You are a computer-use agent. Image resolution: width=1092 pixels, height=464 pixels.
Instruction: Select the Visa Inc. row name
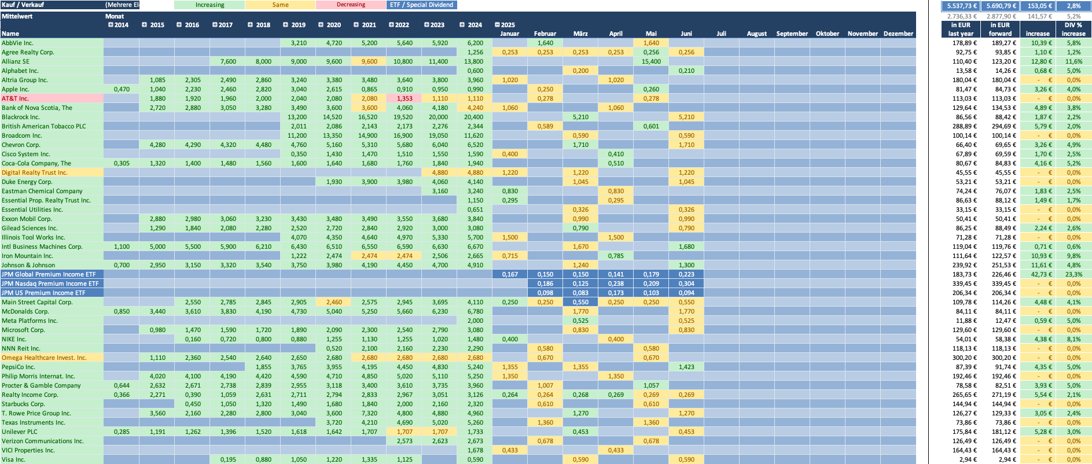(52, 459)
